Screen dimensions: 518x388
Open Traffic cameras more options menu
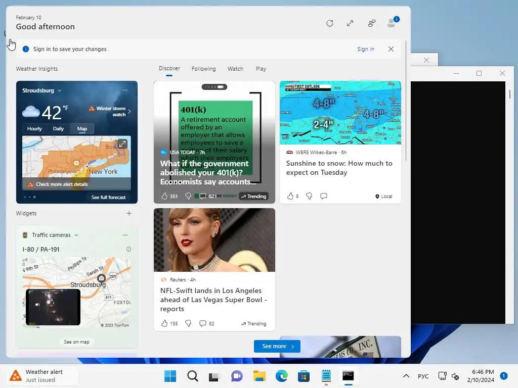[x=125, y=235]
